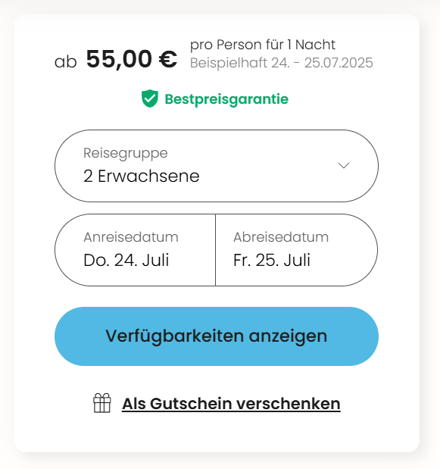Image resolution: width=440 pixels, height=469 pixels.
Task: Click the Do. 24. Juli date value
Action: [x=126, y=260]
